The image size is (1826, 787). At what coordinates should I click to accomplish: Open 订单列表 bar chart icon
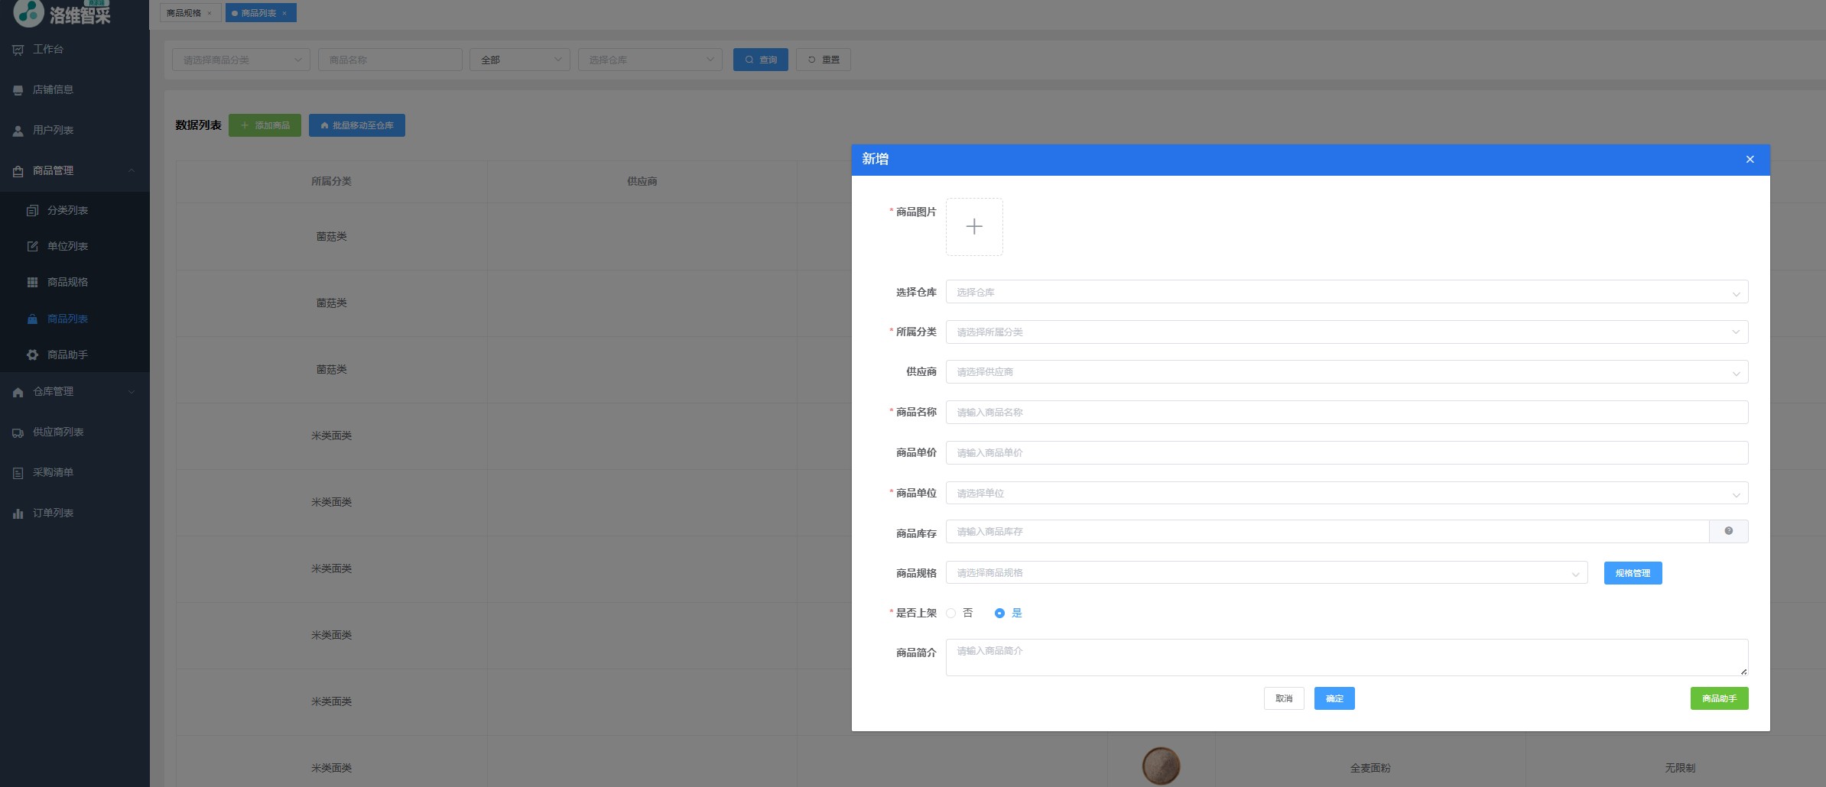coord(18,513)
